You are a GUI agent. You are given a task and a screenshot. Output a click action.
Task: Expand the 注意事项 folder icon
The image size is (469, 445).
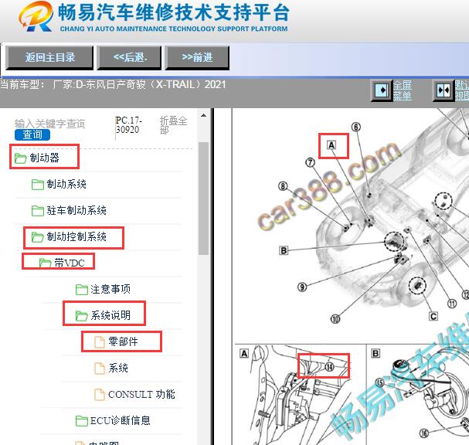pyautogui.click(x=81, y=290)
